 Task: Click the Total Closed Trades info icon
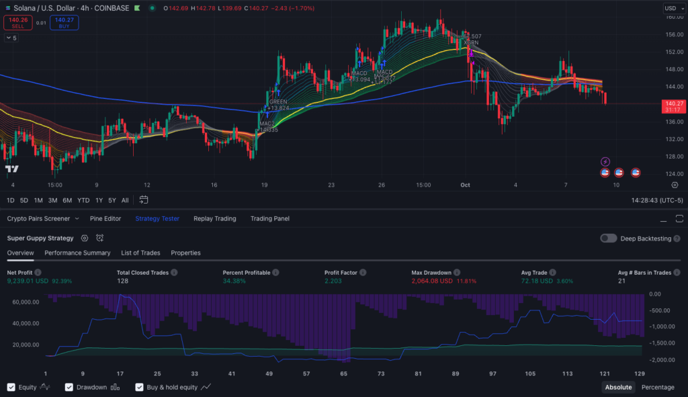pyautogui.click(x=174, y=273)
